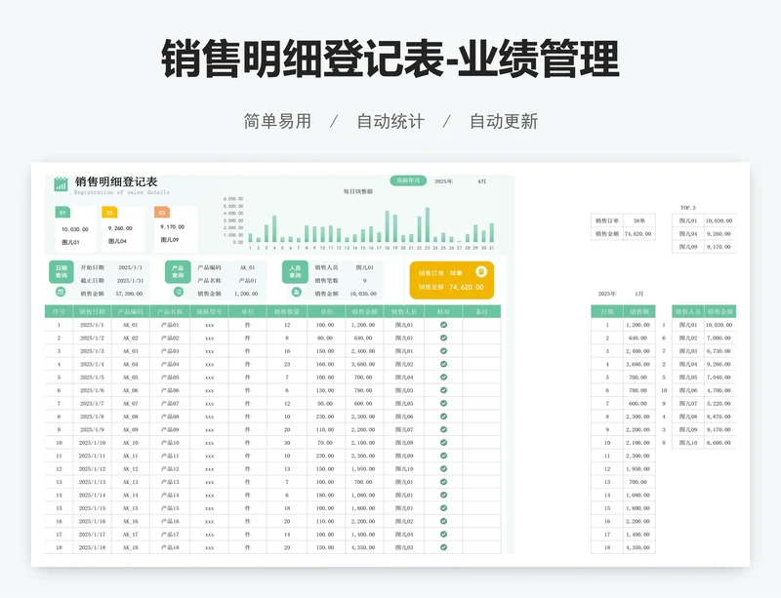Click the orange 03 rank badge

coord(162,213)
